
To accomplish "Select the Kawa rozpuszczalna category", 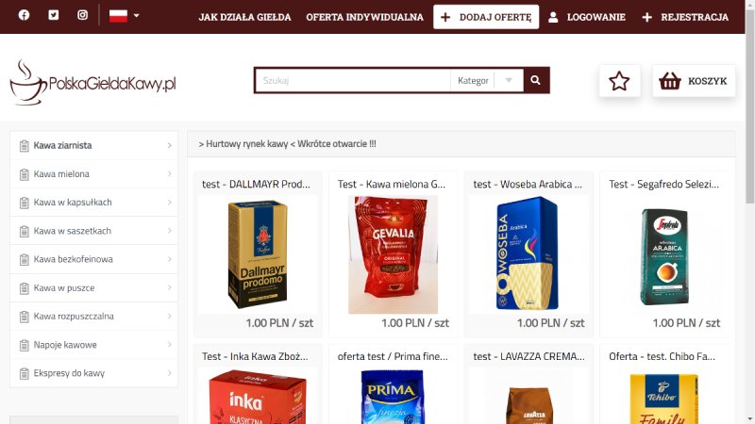I will 93,317.
